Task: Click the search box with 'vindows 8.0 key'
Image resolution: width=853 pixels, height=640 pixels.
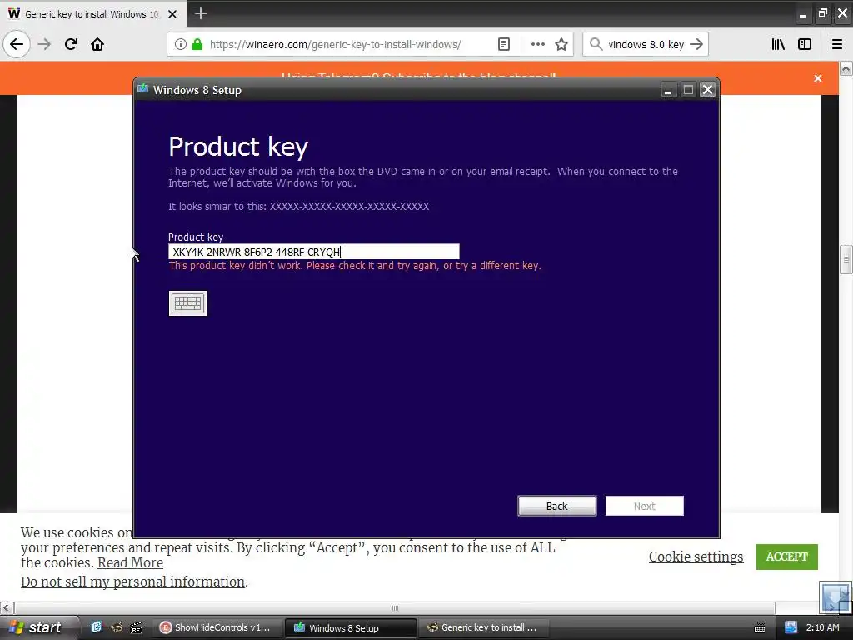Action: tap(646, 45)
